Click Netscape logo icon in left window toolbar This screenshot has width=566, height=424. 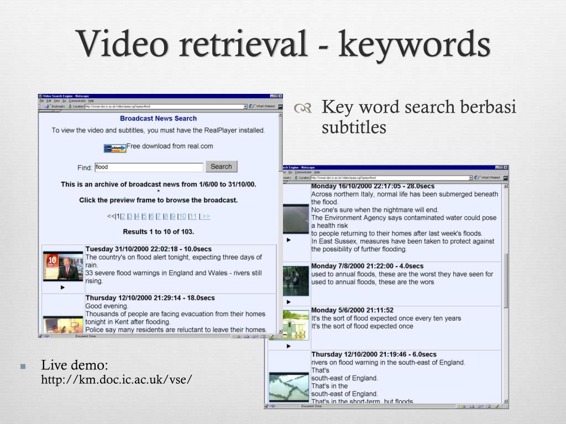click(280, 107)
